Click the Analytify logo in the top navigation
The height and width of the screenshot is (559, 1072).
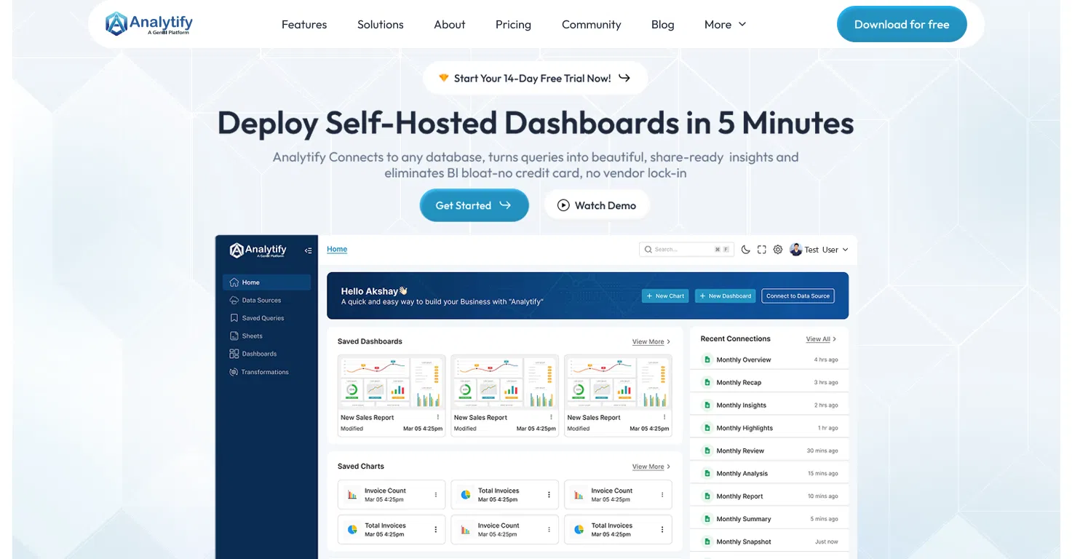148,23
